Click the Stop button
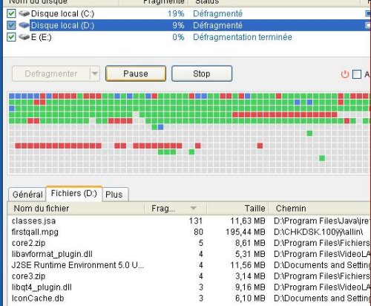371x306 pixels. click(202, 74)
